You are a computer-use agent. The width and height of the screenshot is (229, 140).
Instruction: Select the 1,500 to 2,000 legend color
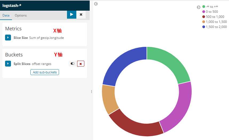(204, 27)
